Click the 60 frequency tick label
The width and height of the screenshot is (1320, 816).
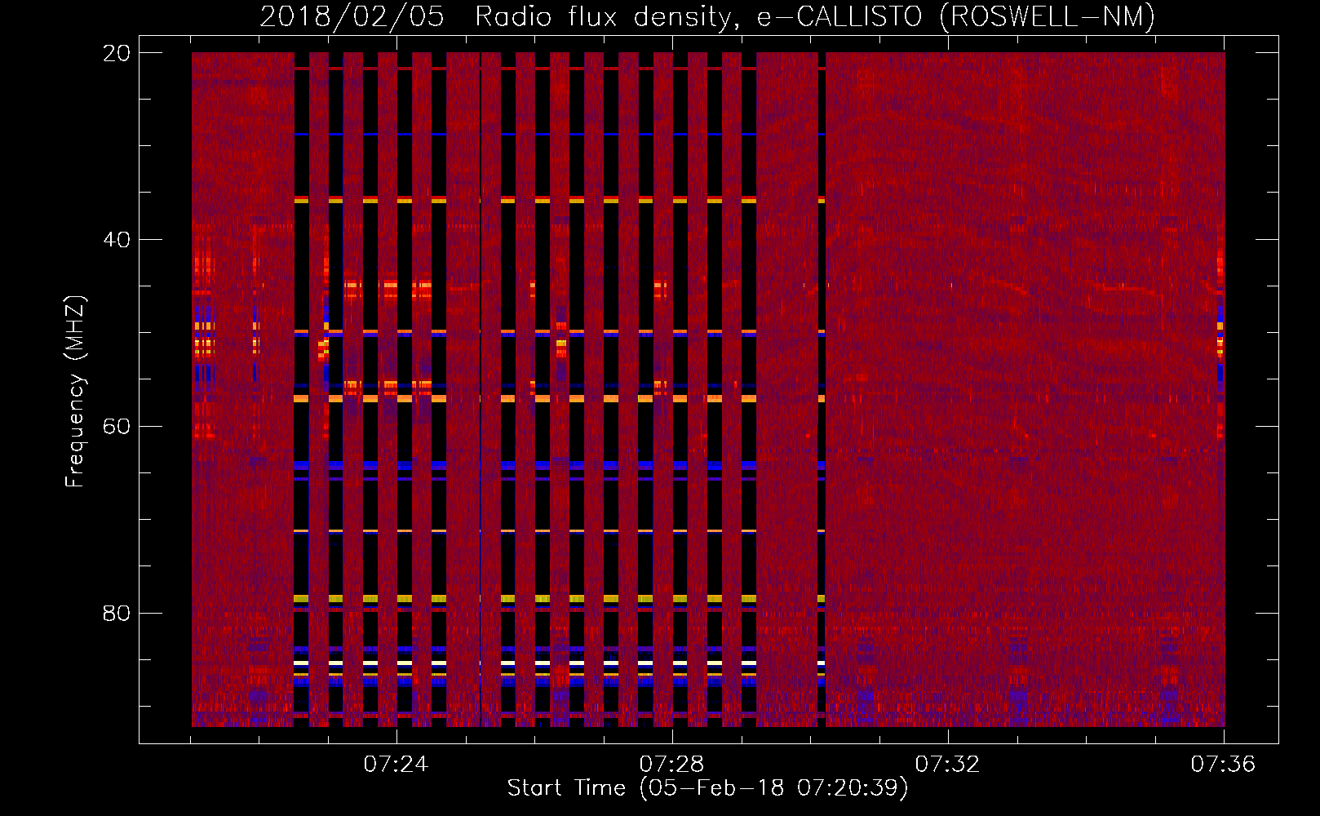tap(117, 427)
